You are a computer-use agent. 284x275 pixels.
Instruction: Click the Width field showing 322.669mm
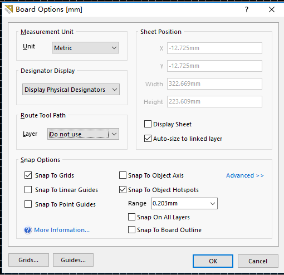coord(214,84)
